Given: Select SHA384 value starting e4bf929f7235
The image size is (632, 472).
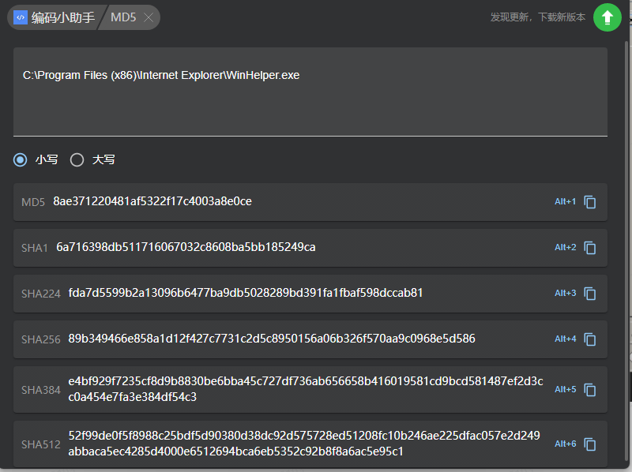Looking at the screenshot, I should tap(306, 389).
